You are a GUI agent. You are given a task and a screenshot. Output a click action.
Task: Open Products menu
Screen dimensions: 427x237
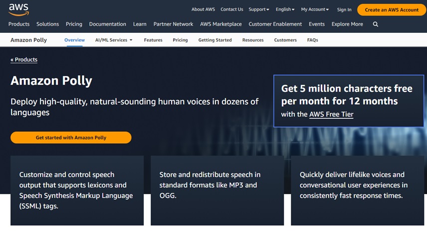pos(19,24)
